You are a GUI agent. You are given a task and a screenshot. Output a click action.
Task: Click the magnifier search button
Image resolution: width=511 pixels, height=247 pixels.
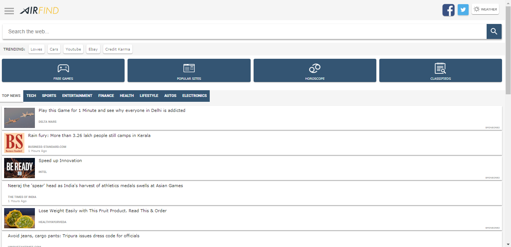(x=494, y=31)
